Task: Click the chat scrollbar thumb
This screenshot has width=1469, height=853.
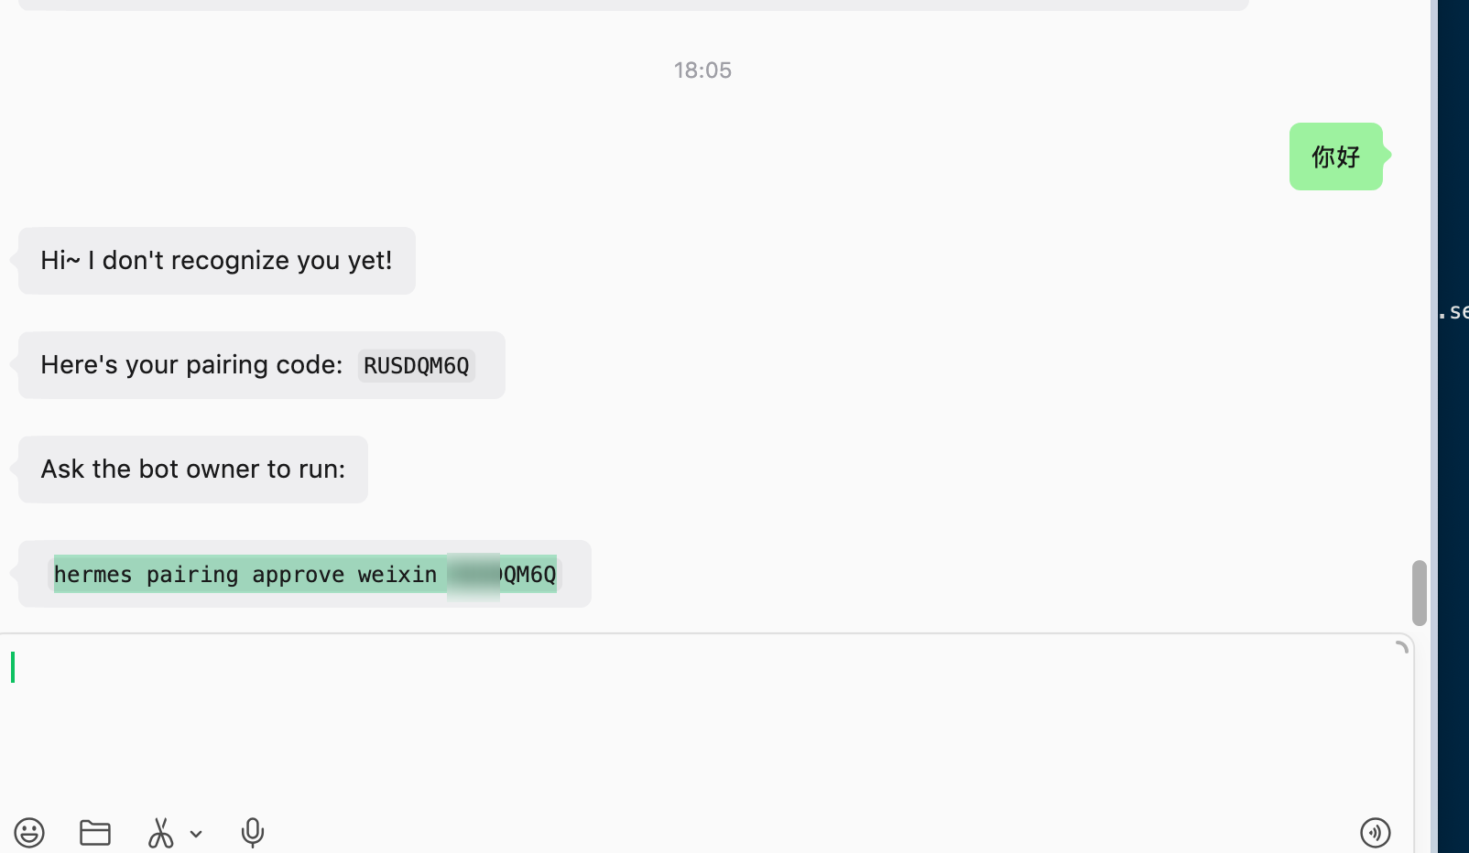Action: pyautogui.click(x=1420, y=593)
